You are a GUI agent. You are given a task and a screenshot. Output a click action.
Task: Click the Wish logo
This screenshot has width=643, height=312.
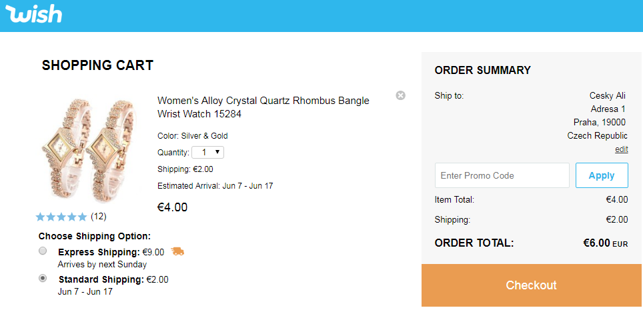(x=34, y=15)
